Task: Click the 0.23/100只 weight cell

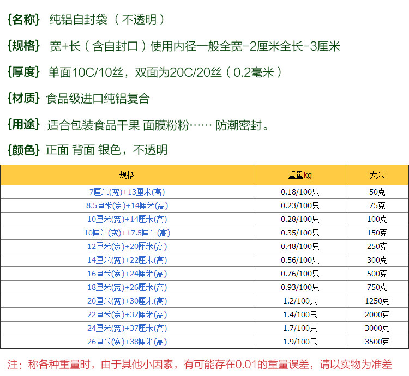Action: point(300,205)
